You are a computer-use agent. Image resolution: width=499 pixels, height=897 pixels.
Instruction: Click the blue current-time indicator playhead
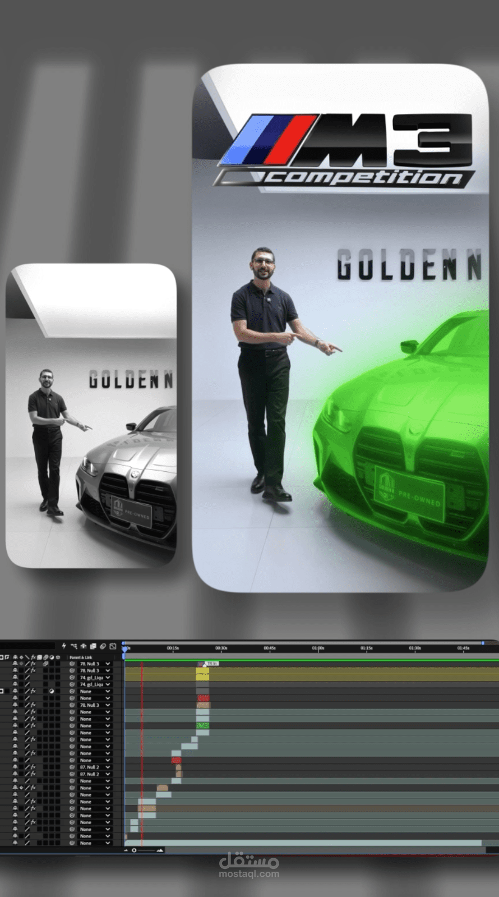[x=124, y=648]
